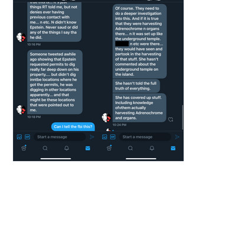This screenshot has height=236, width=236.
Task: Add heart reaction to Adrenochrome message
Action: (x=171, y=119)
